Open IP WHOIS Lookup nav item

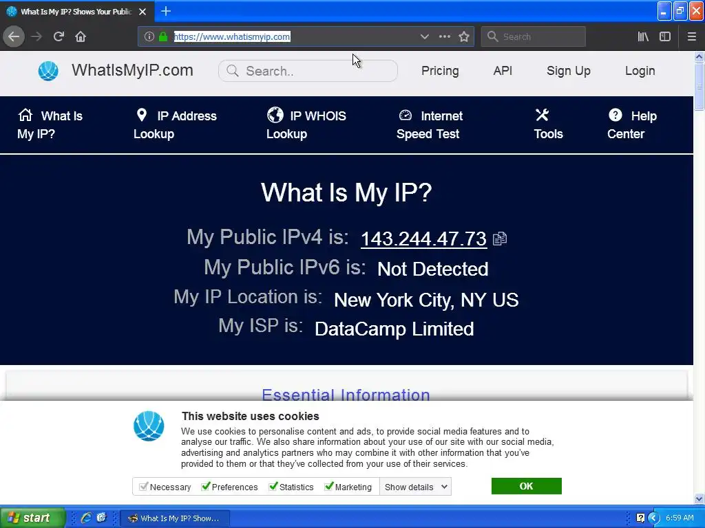pyautogui.click(x=306, y=125)
